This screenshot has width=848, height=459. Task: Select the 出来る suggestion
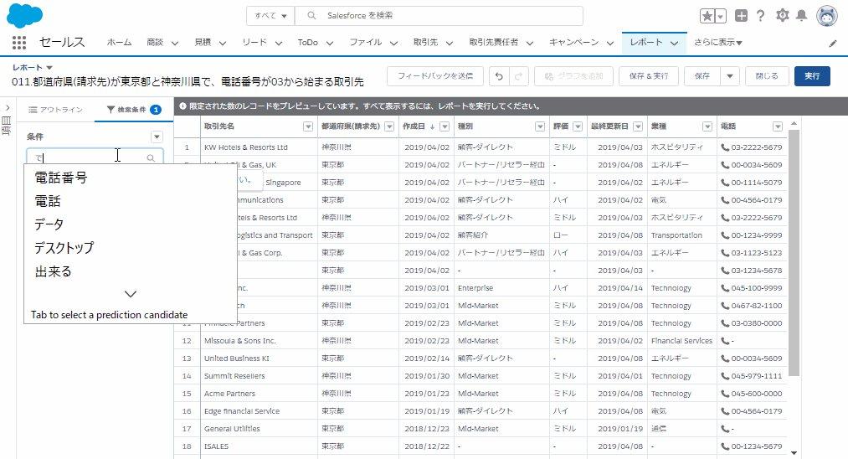click(x=53, y=271)
